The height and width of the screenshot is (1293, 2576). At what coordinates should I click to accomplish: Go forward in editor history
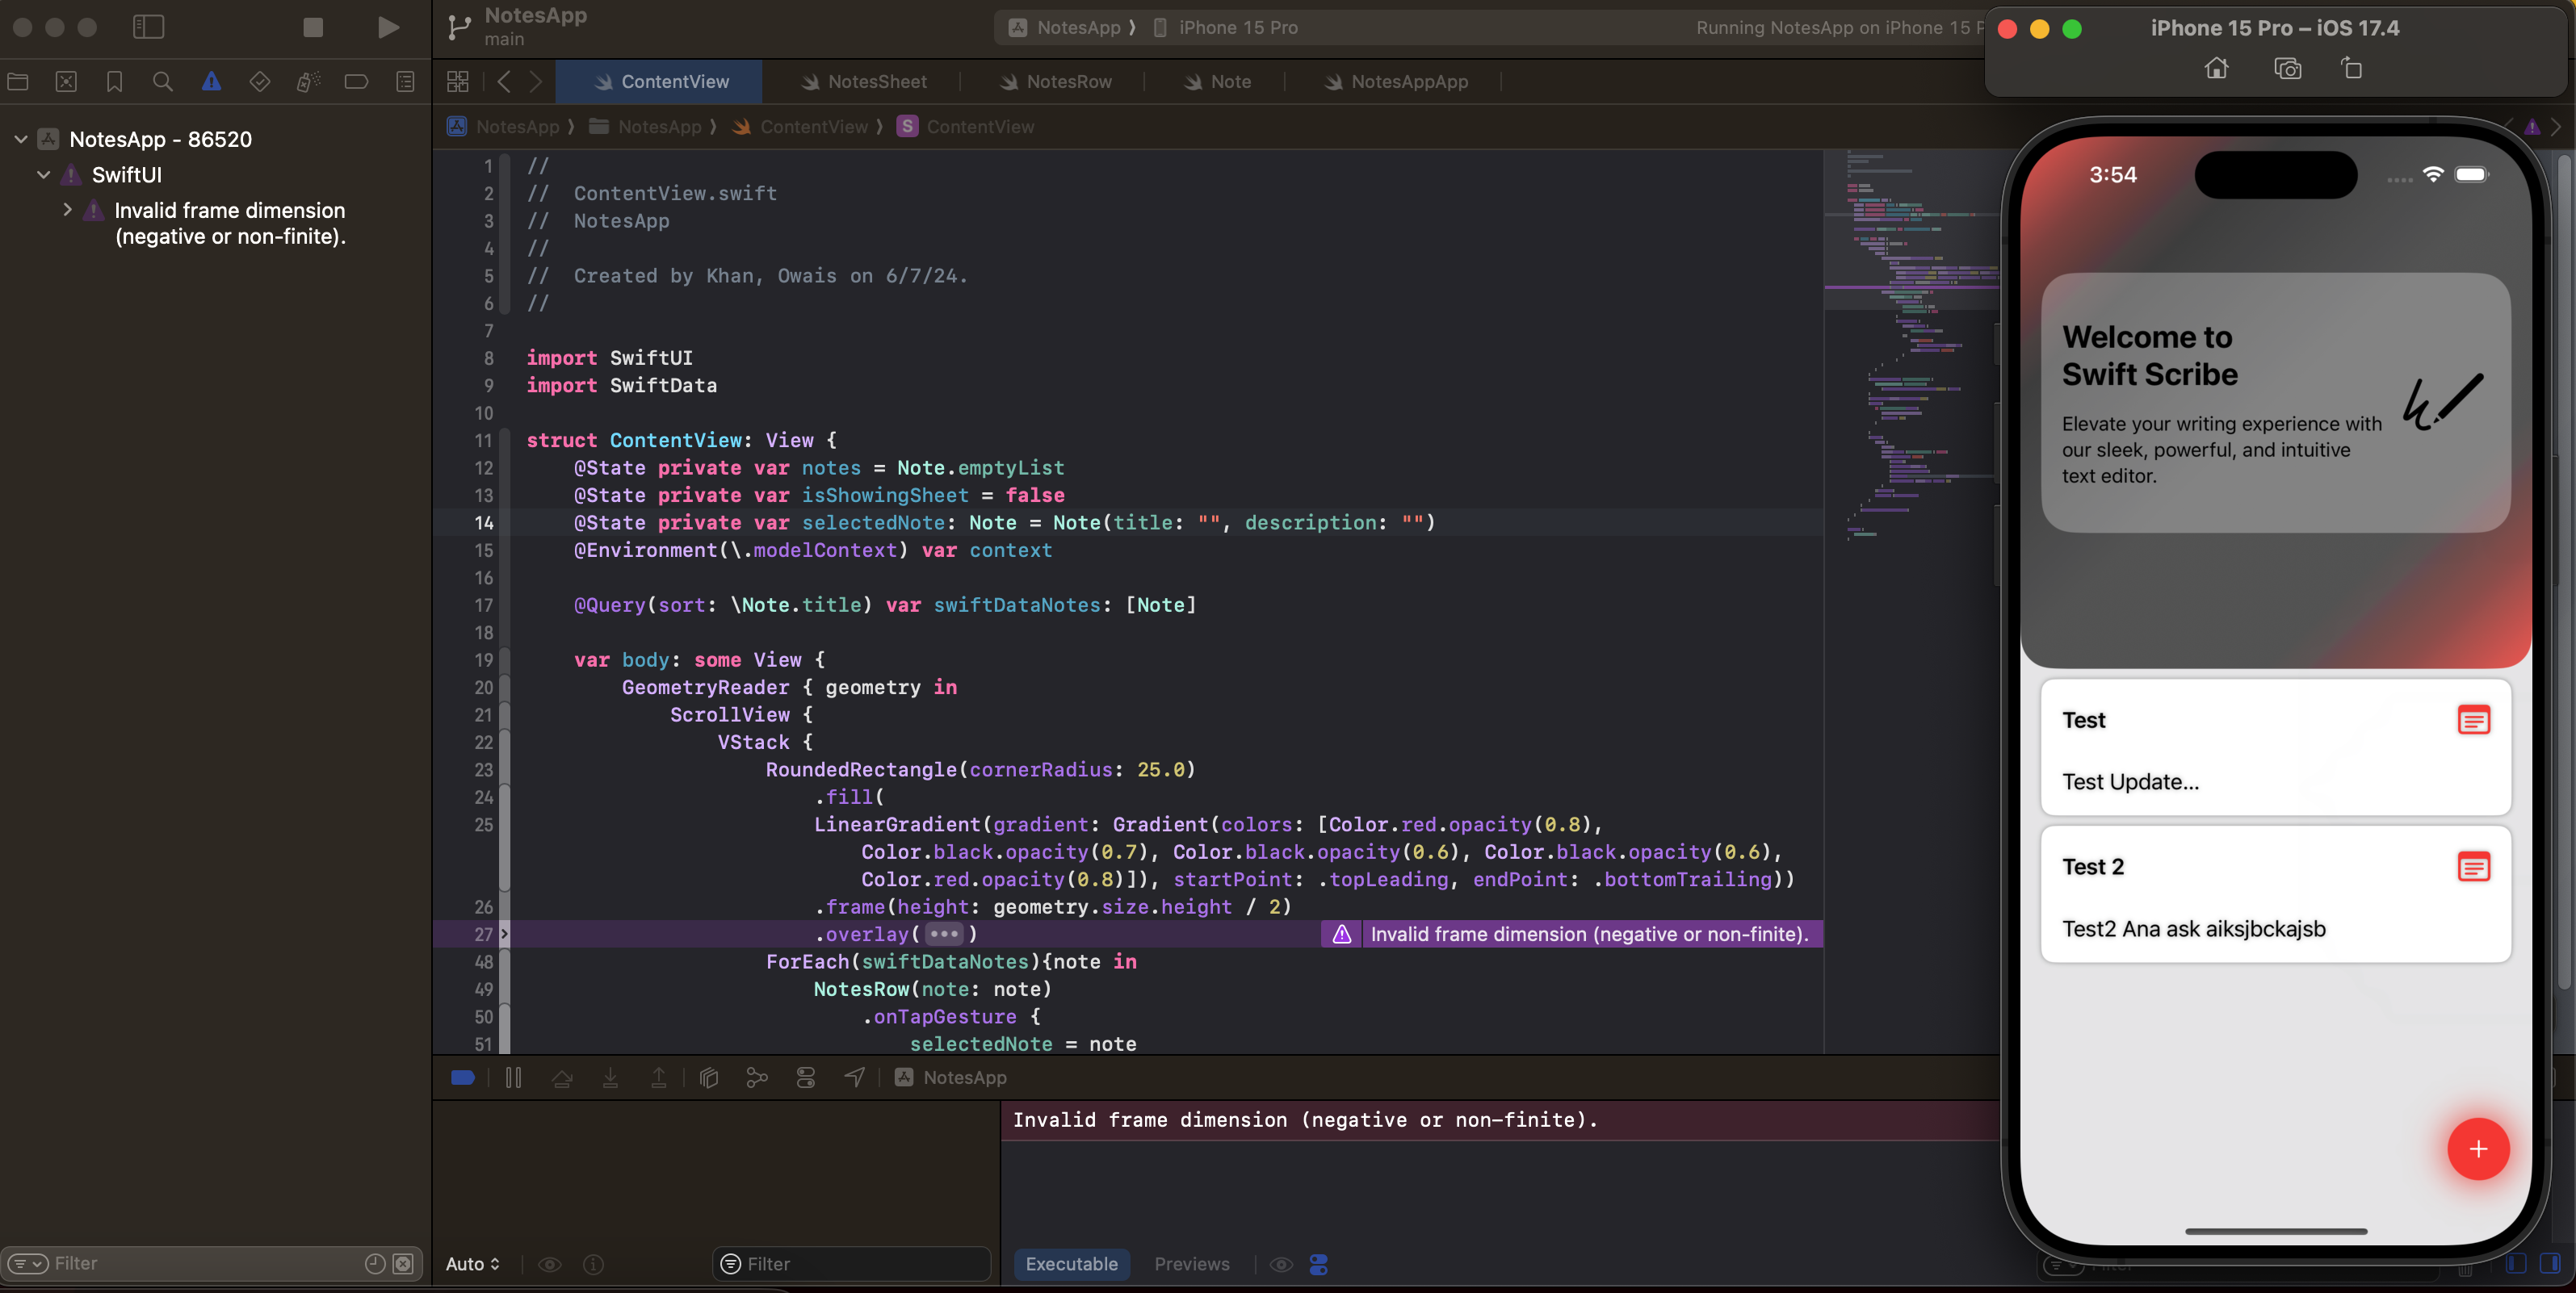point(536,82)
